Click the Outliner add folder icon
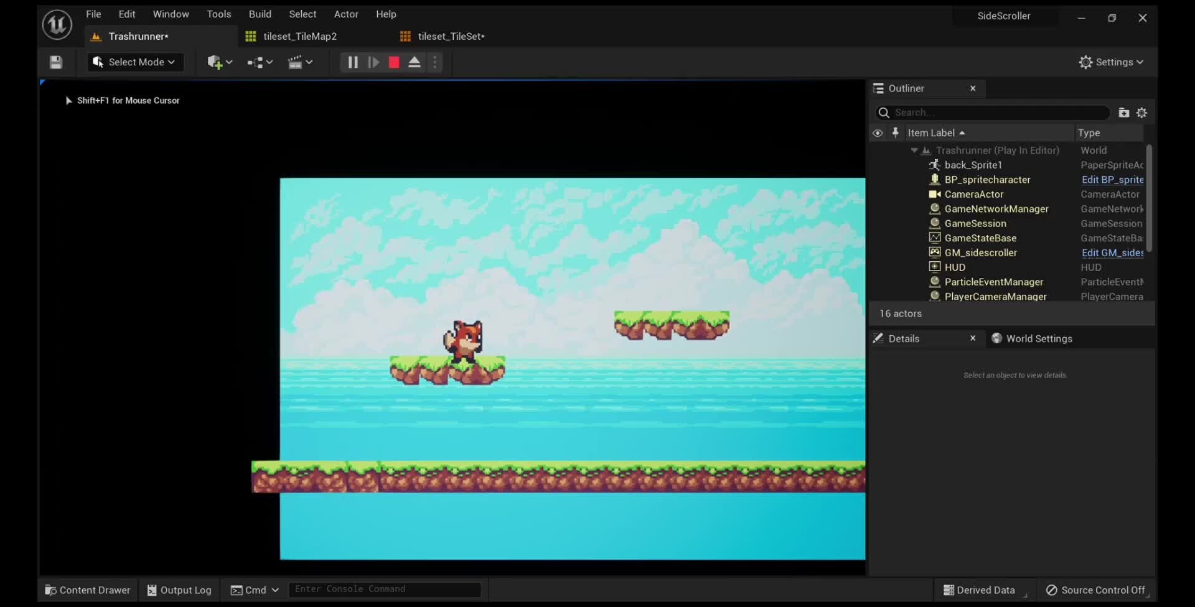This screenshot has width=1195, height=607. point(1123,113)
